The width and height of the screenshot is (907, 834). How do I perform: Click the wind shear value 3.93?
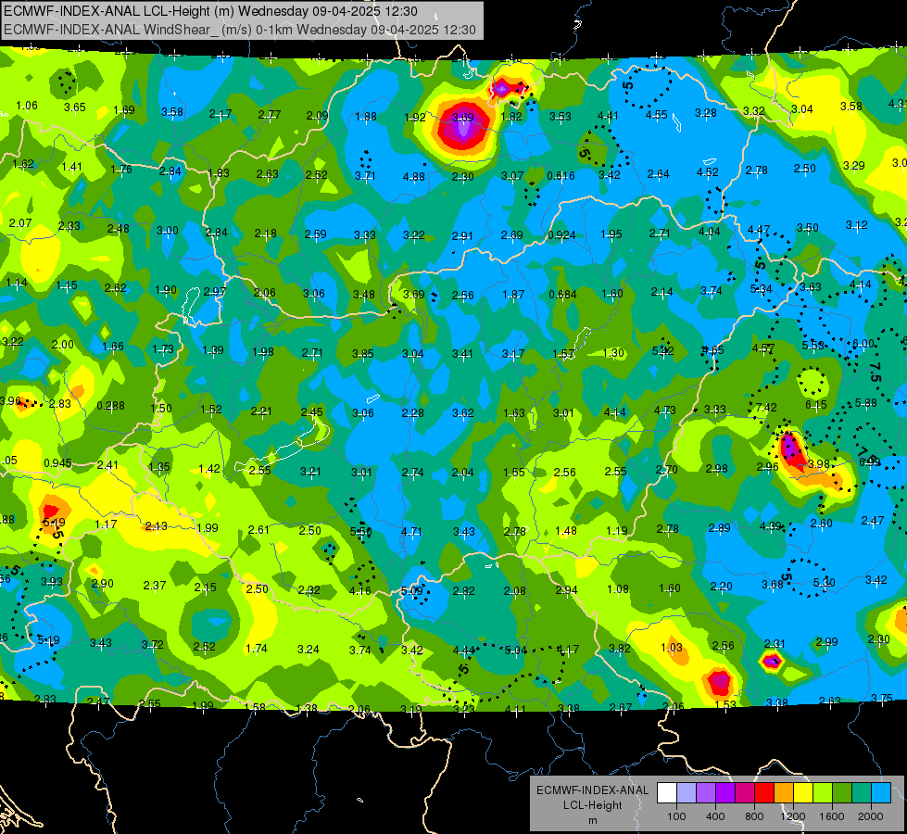tap(52, 582)
